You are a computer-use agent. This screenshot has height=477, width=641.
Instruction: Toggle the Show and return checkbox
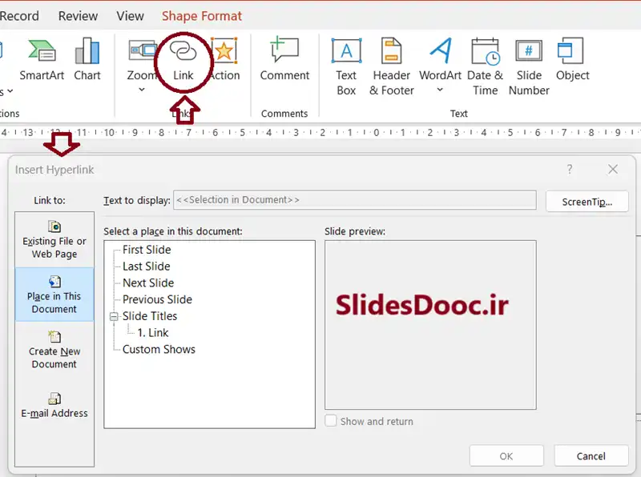pos(331,421)
